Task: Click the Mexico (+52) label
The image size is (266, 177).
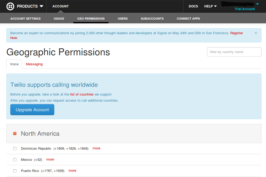Action: coord(31,160)
